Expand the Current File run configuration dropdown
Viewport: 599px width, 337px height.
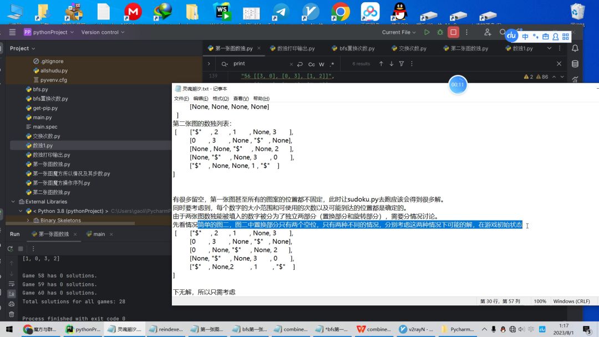pos(399,32)
